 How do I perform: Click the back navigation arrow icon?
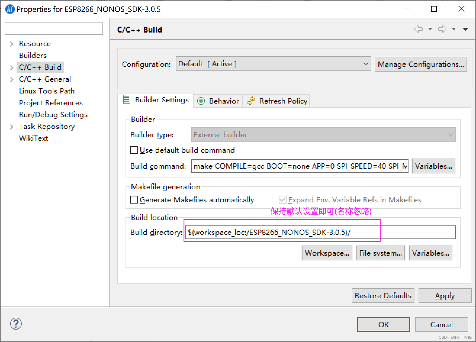click(419, 29)
